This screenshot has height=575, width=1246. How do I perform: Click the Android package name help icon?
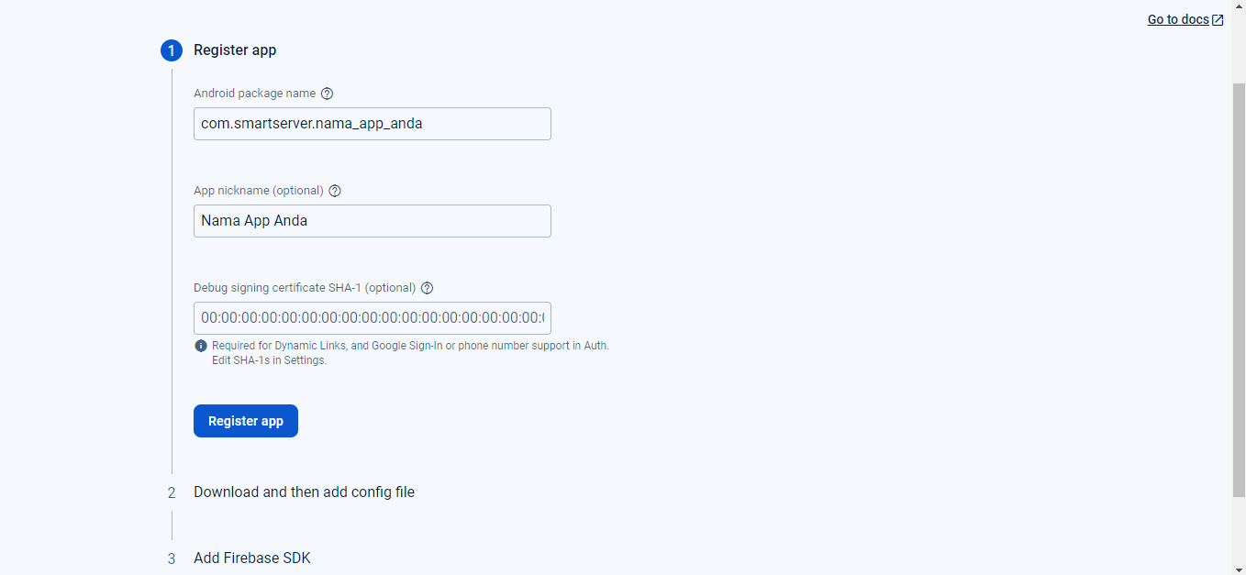click(328, 93)
